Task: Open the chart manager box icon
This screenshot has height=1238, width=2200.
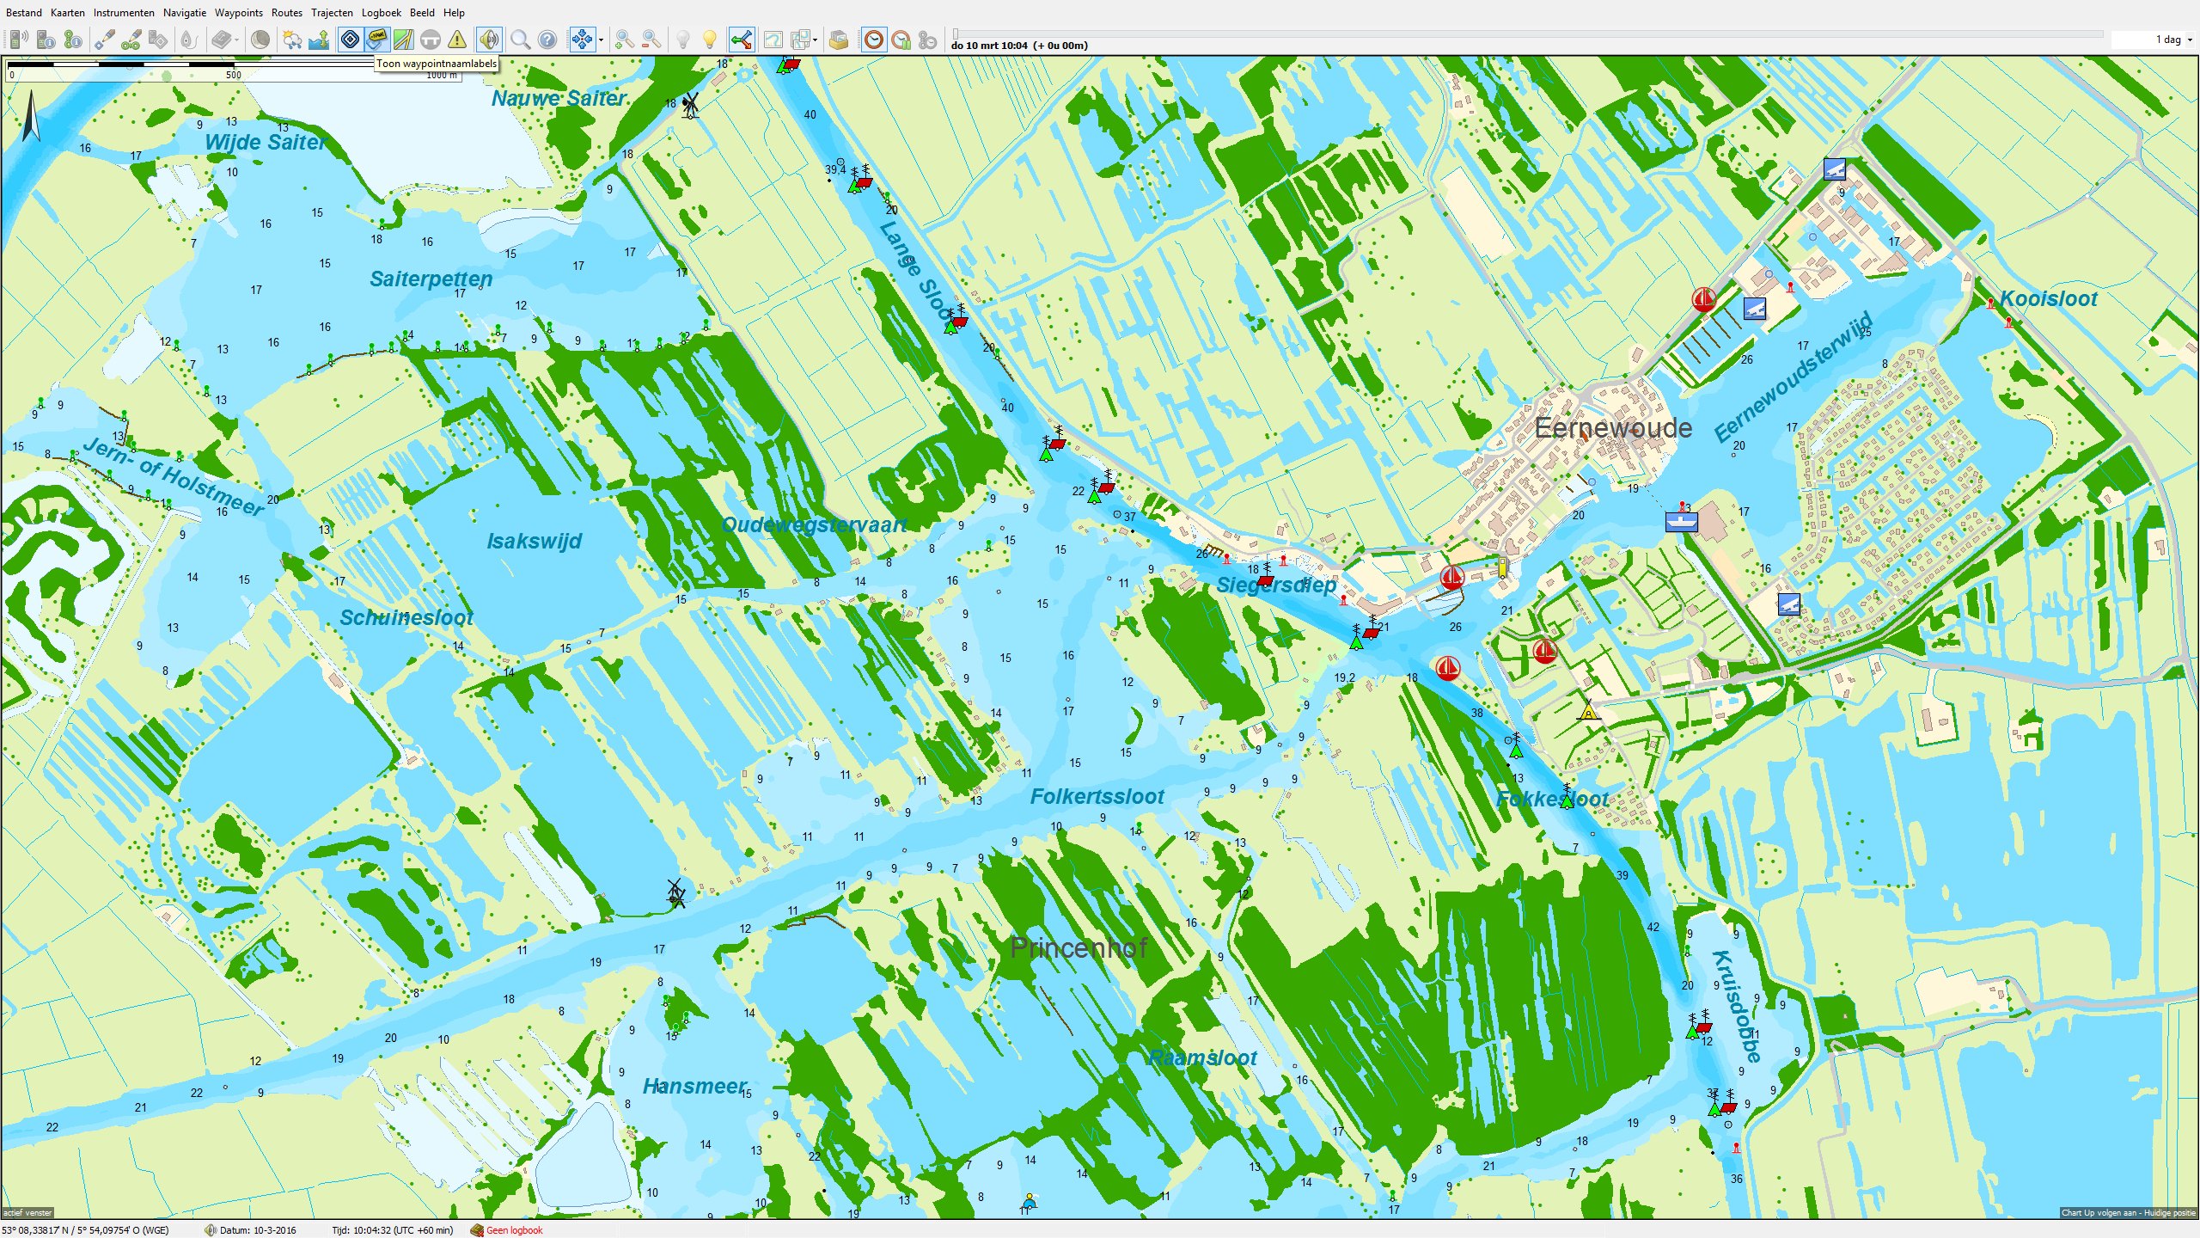Action: click(x=839, y=40)
